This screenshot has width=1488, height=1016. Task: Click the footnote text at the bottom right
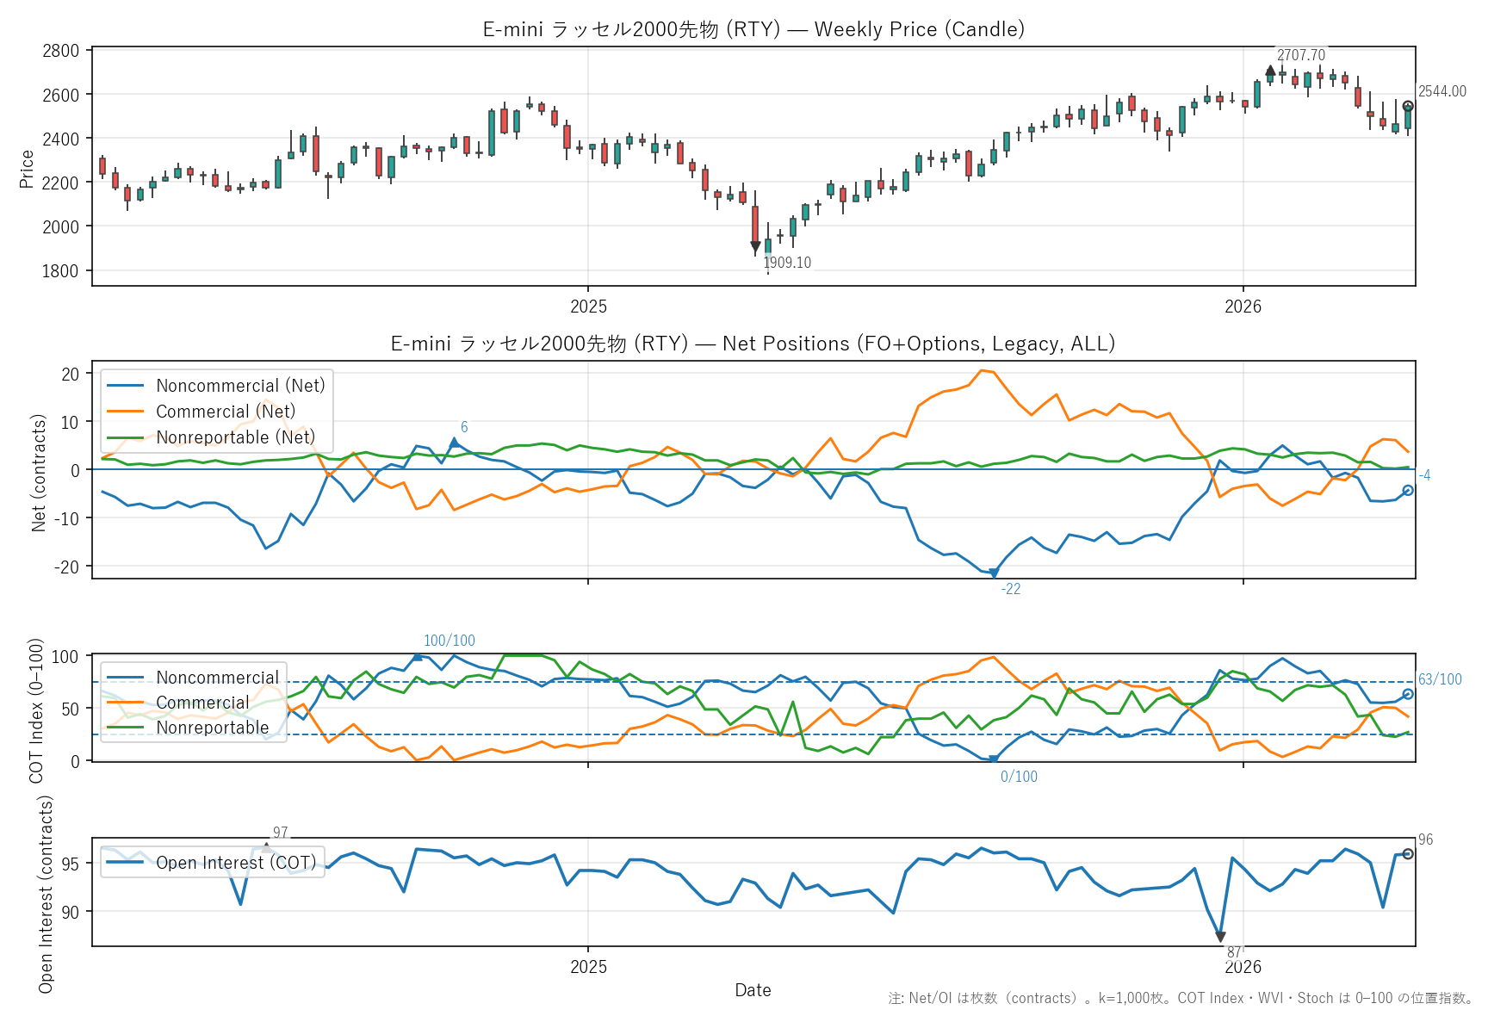click(1181, 998)
